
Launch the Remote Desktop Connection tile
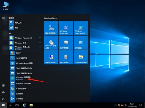pyautogui.click(x=51, y=57)
